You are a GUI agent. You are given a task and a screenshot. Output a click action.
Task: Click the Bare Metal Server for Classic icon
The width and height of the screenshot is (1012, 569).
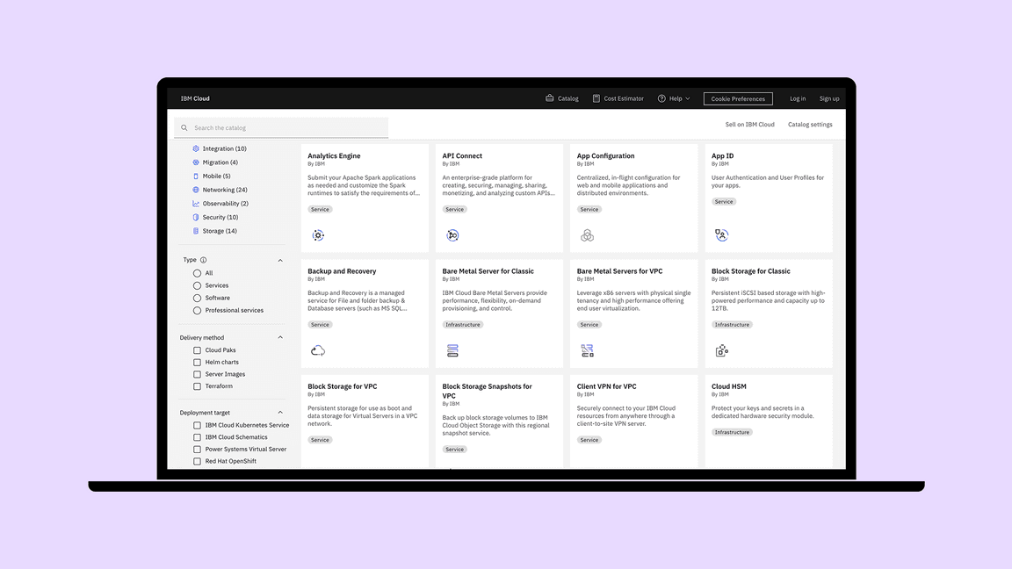point(452,349)
